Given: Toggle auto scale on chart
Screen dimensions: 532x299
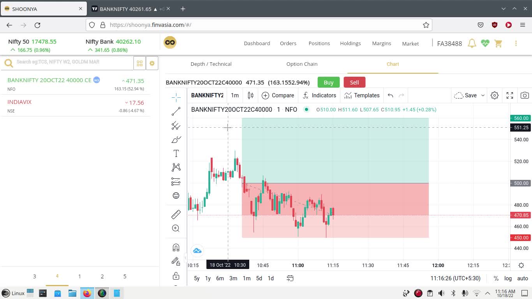Looking at the screenshot, I should (x=523, y=278).
